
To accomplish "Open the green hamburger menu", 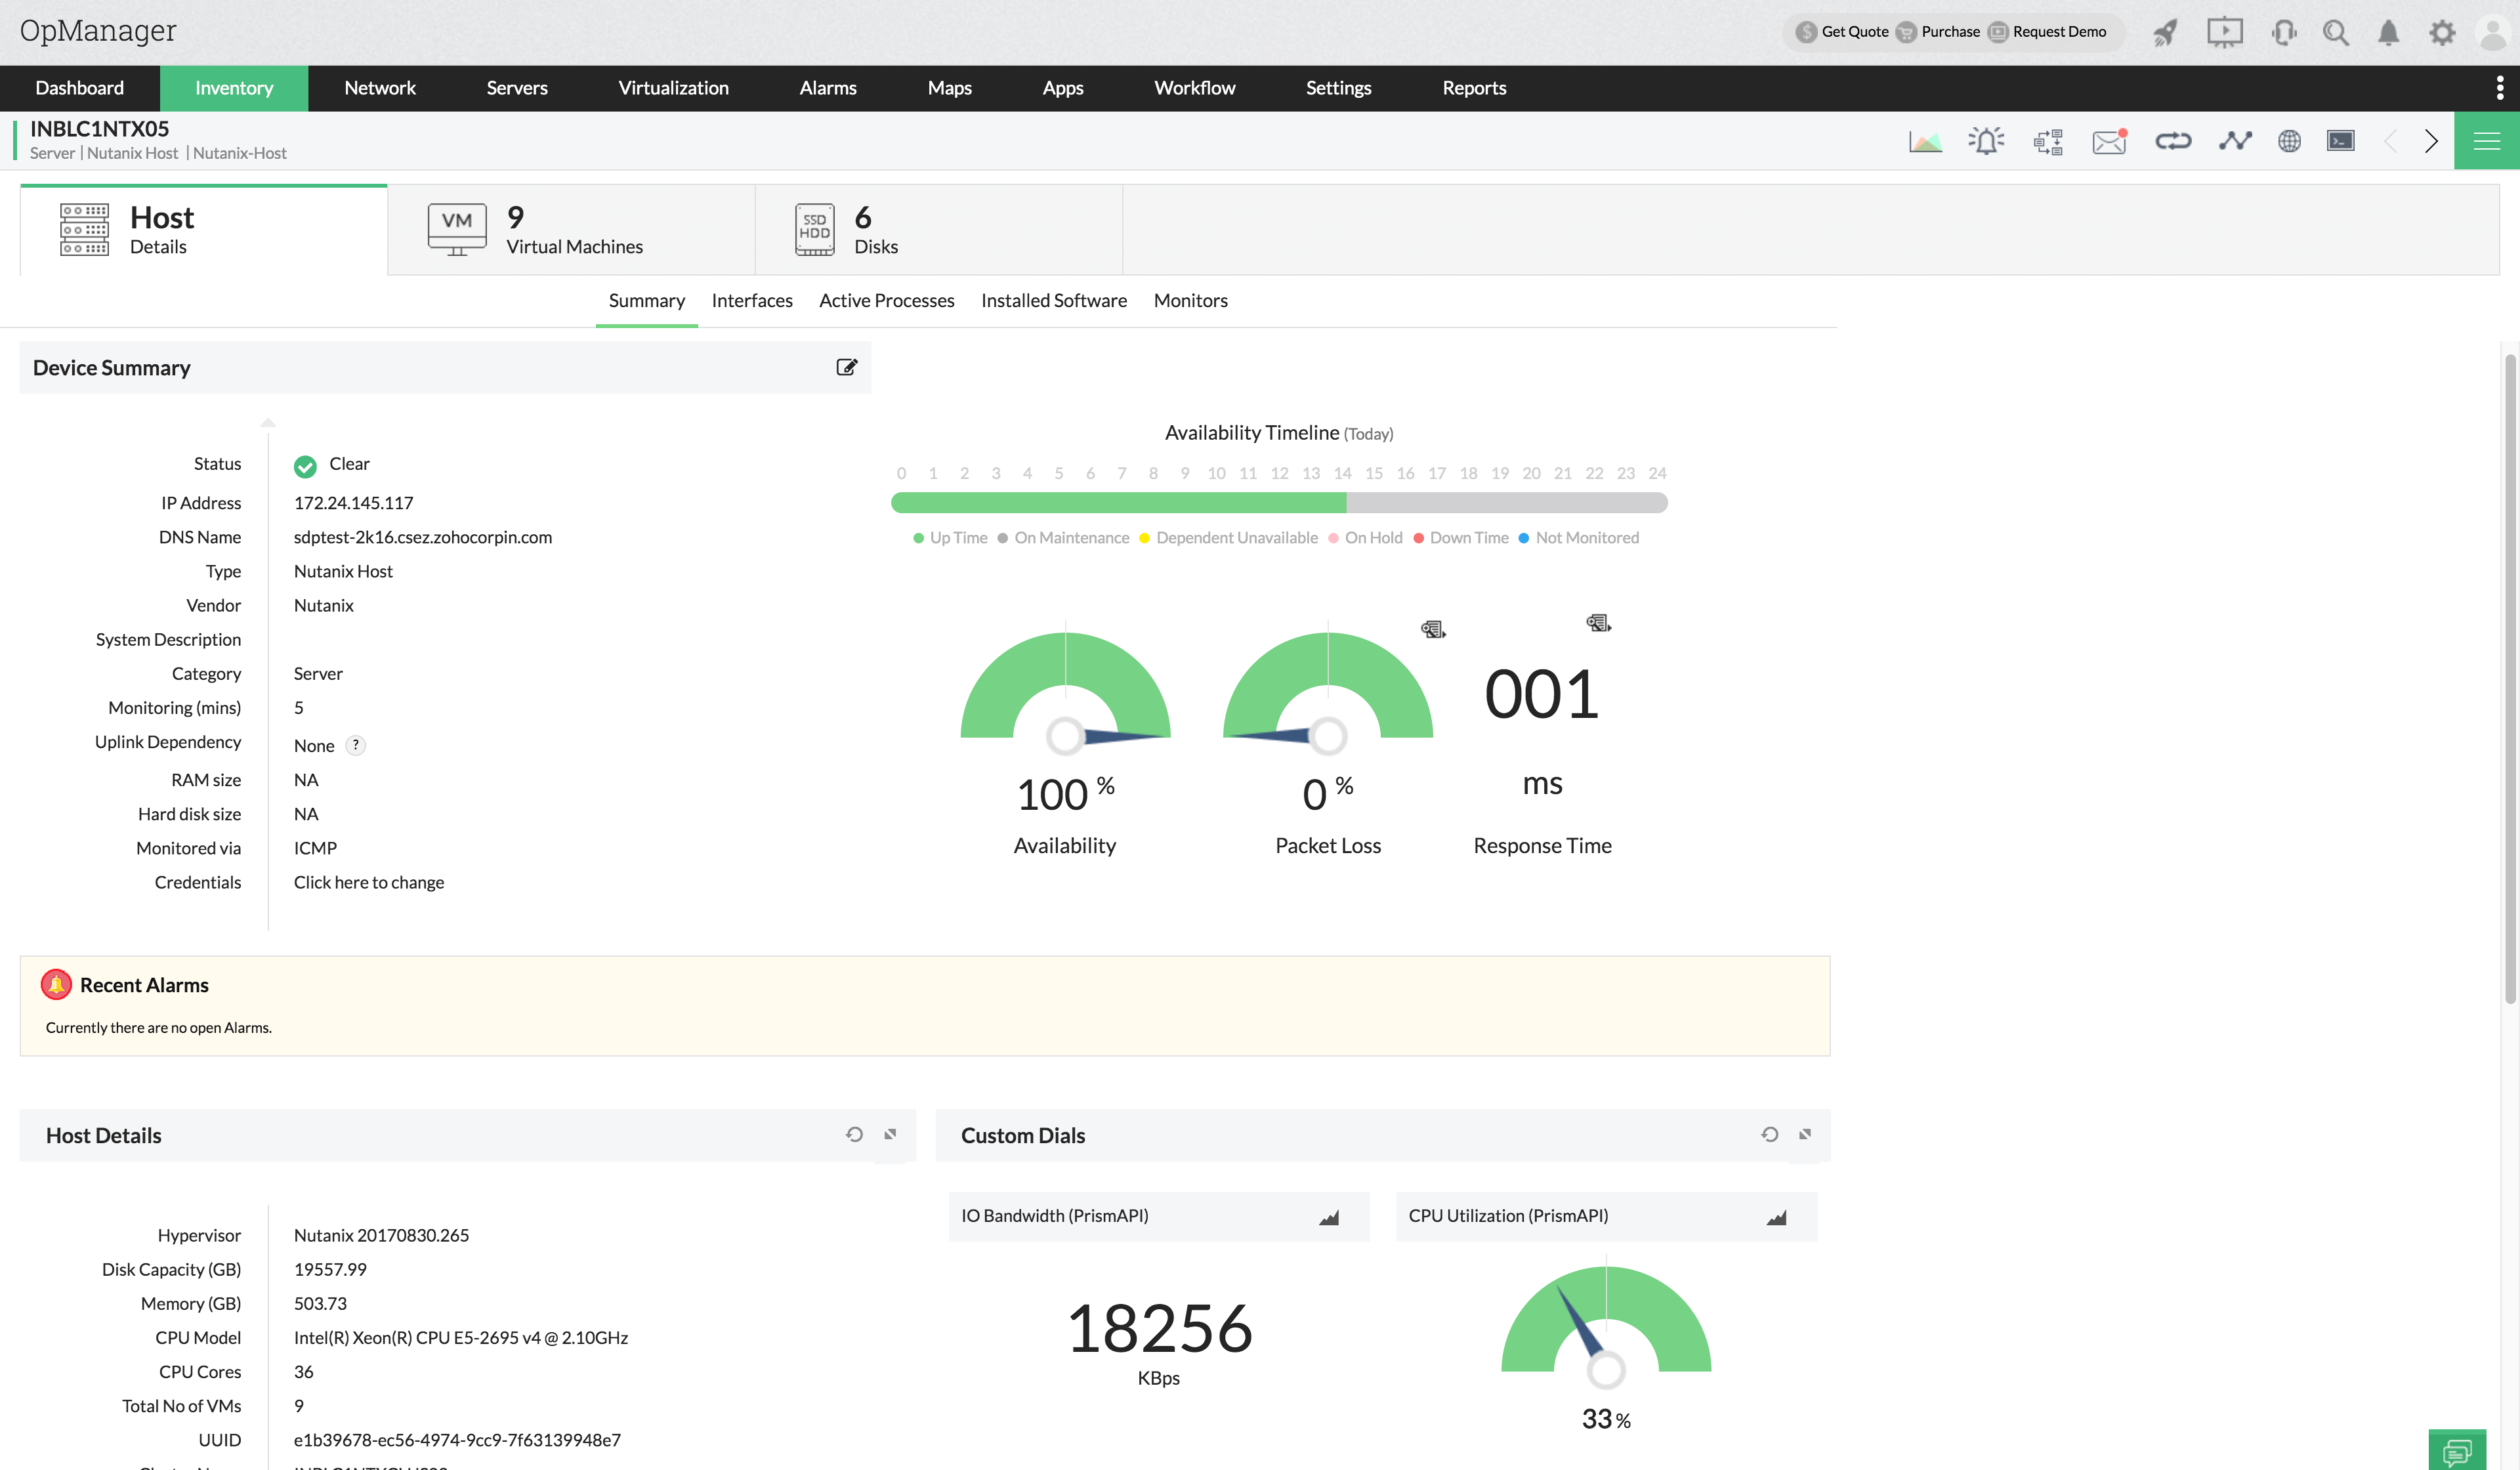I will pos(2486,141).
